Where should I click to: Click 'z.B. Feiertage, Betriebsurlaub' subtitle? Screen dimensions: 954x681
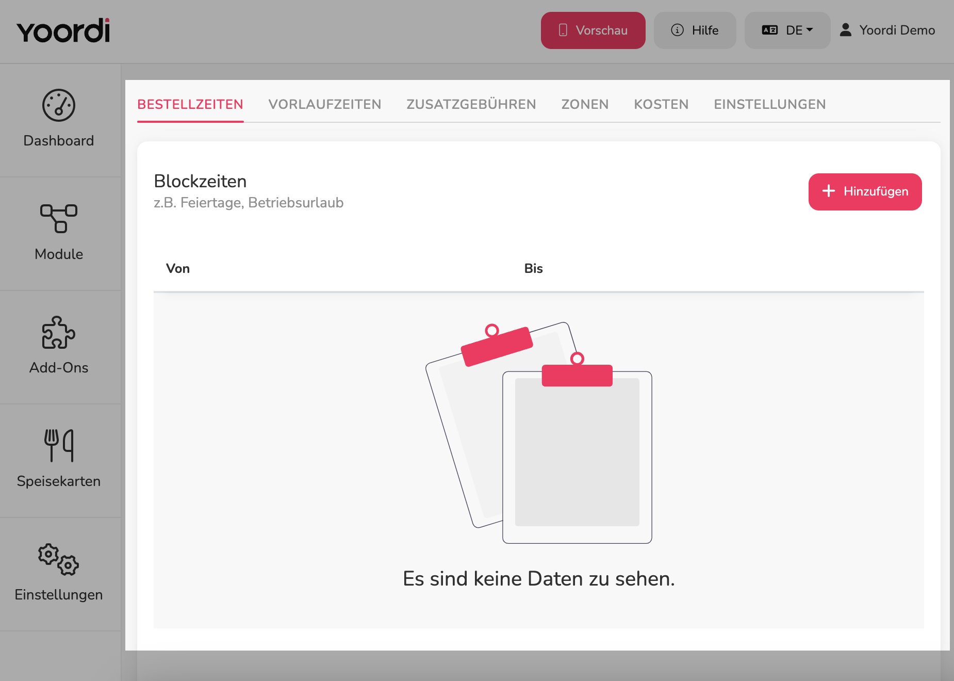[249, 203]
